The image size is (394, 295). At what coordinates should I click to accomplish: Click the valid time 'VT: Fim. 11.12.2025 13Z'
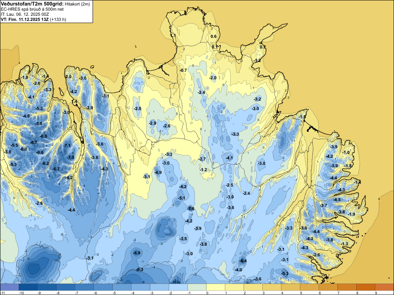click(25, 19)
